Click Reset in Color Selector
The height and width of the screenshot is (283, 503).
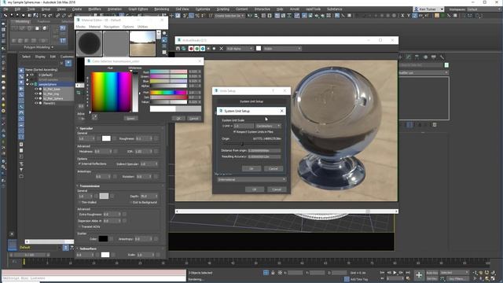pyautogui.click(x=130, y=119)
